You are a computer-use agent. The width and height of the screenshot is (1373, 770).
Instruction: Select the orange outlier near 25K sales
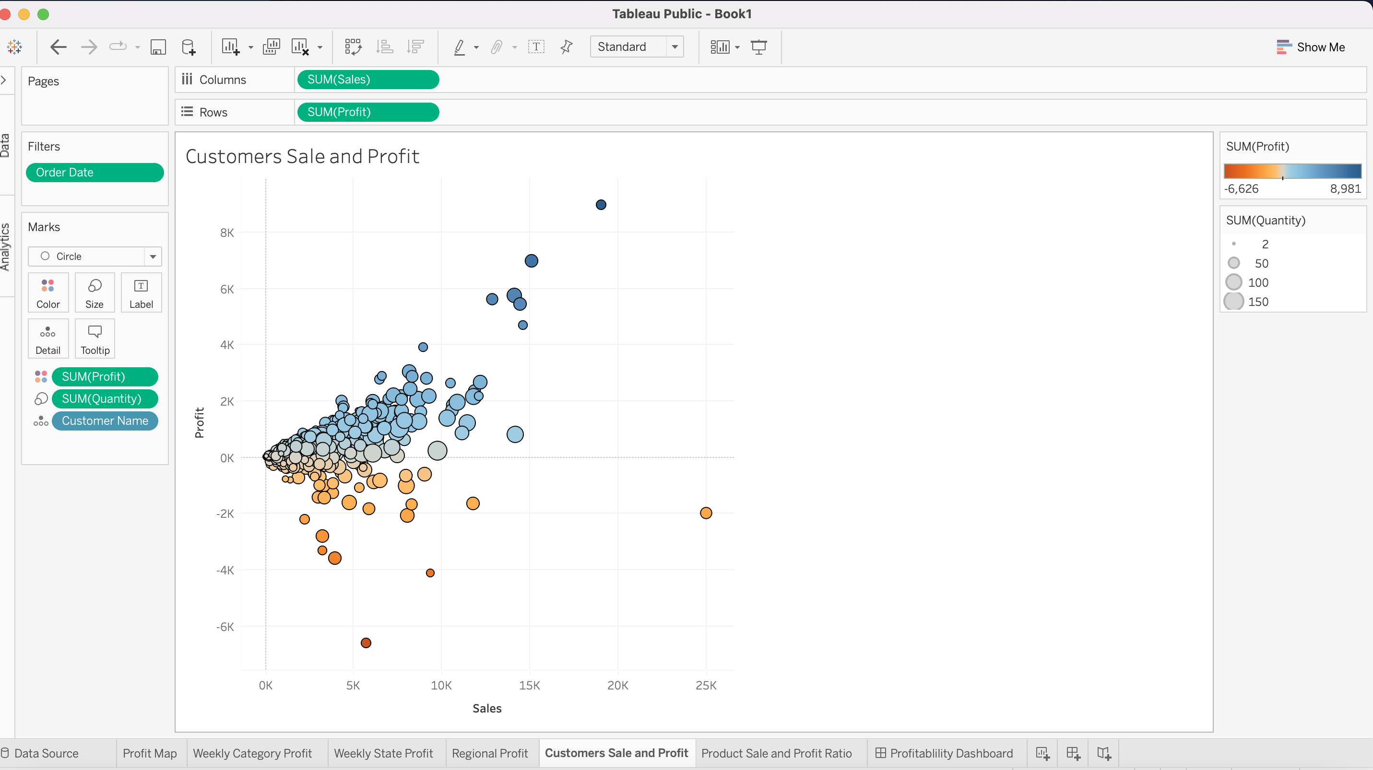[x=706, y=513]
